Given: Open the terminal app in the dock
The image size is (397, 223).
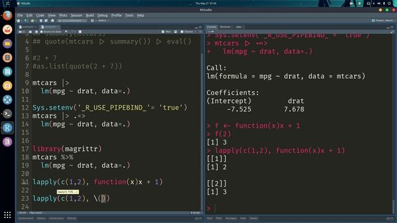Looking at the screenshot, I should [7, 114].
